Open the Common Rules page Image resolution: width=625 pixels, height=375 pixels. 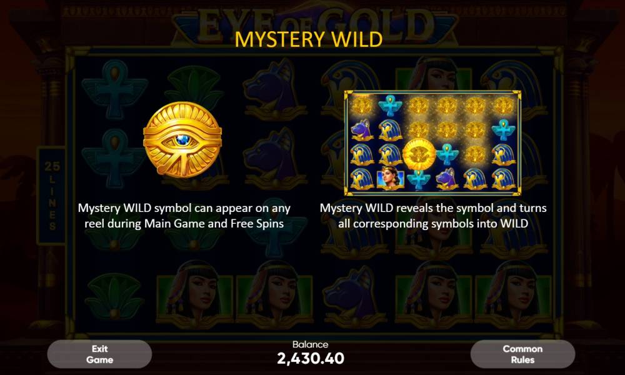(x=522, y=354)
